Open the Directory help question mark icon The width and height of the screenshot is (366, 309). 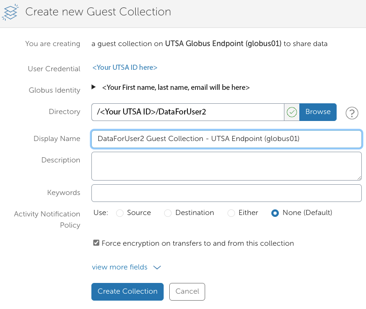click(x=352, y=113)
